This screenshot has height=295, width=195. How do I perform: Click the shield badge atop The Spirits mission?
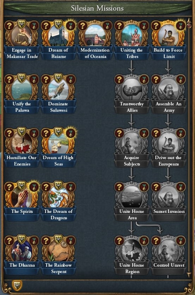tap(22, 185)
